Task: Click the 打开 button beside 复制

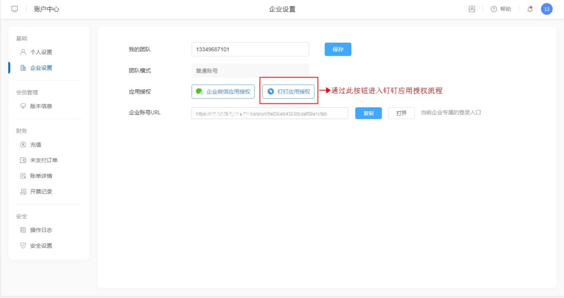Action: (401, 113)
